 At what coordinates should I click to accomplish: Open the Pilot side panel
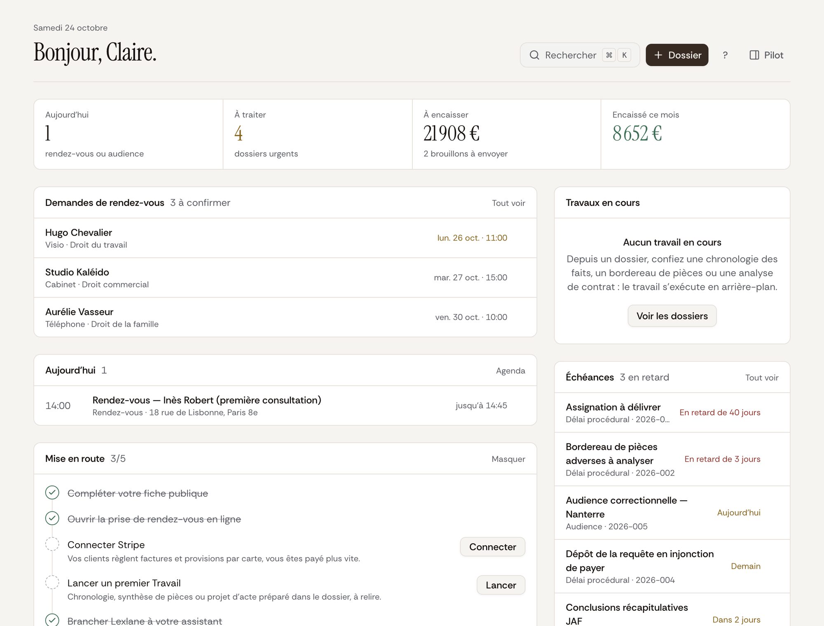click(x=766, y=55)
